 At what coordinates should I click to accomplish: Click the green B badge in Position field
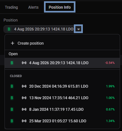pos(9,29)
